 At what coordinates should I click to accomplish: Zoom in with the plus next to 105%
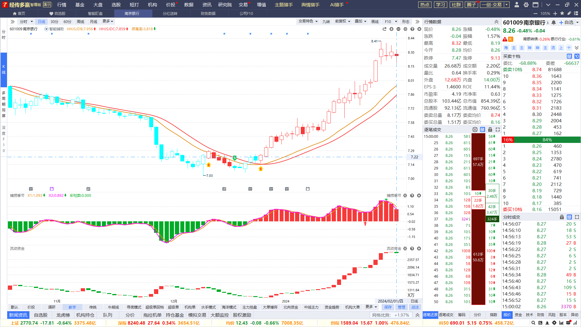coord(555,14)
